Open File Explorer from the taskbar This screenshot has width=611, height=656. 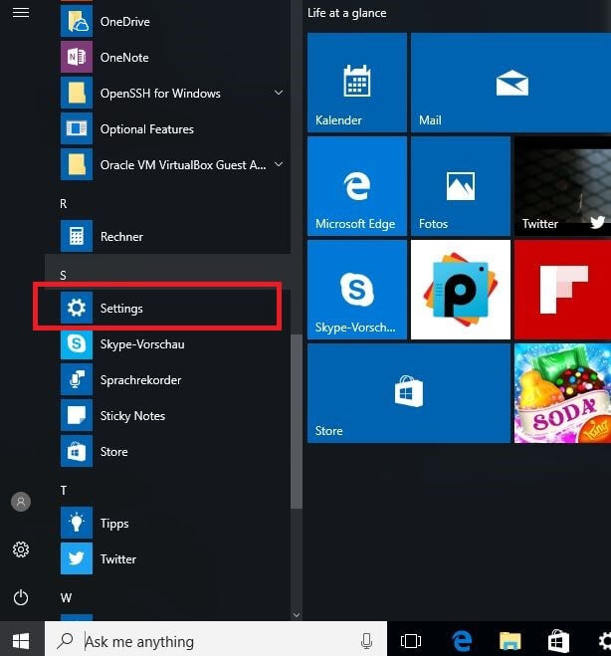(510, 640)
